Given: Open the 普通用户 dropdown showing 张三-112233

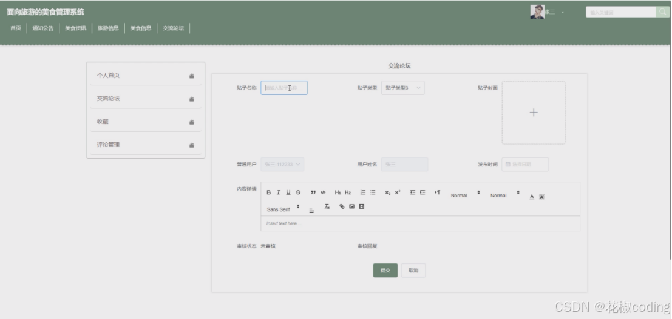Looking at the screenshot, I should pyautogui.click(x=282, y=164).
